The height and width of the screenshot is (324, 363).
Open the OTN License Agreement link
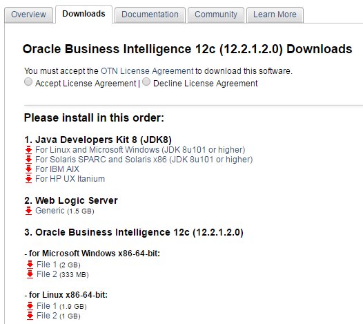tap(147, 71)
